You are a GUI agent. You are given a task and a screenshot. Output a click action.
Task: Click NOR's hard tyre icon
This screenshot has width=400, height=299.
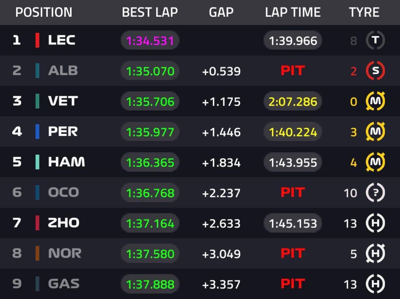tap(375, 253)
